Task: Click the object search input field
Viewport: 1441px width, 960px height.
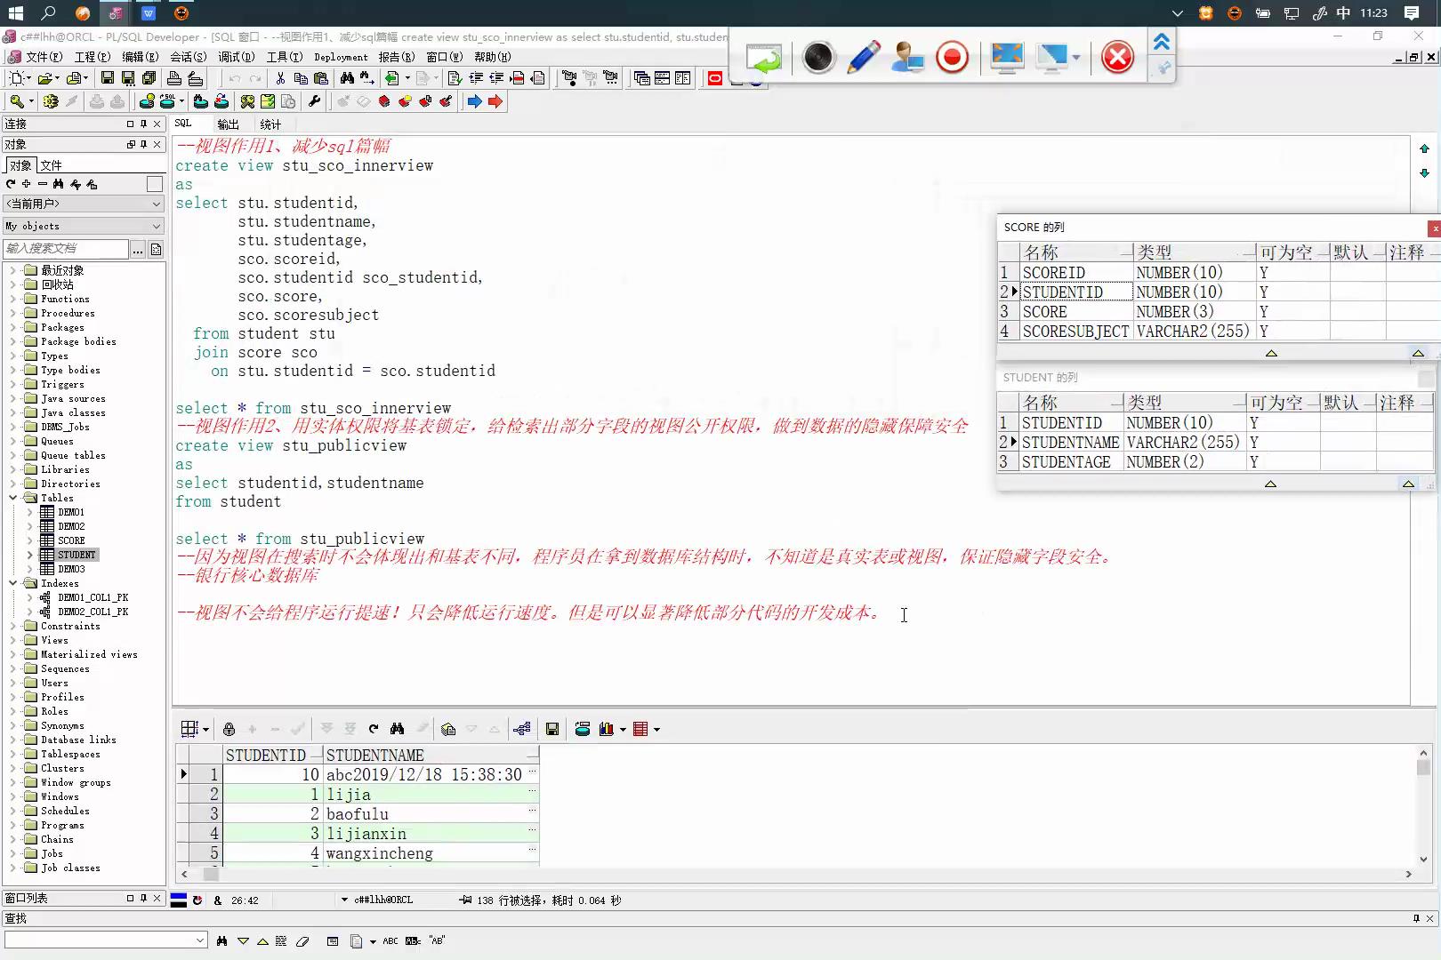Action: point(66,249)
